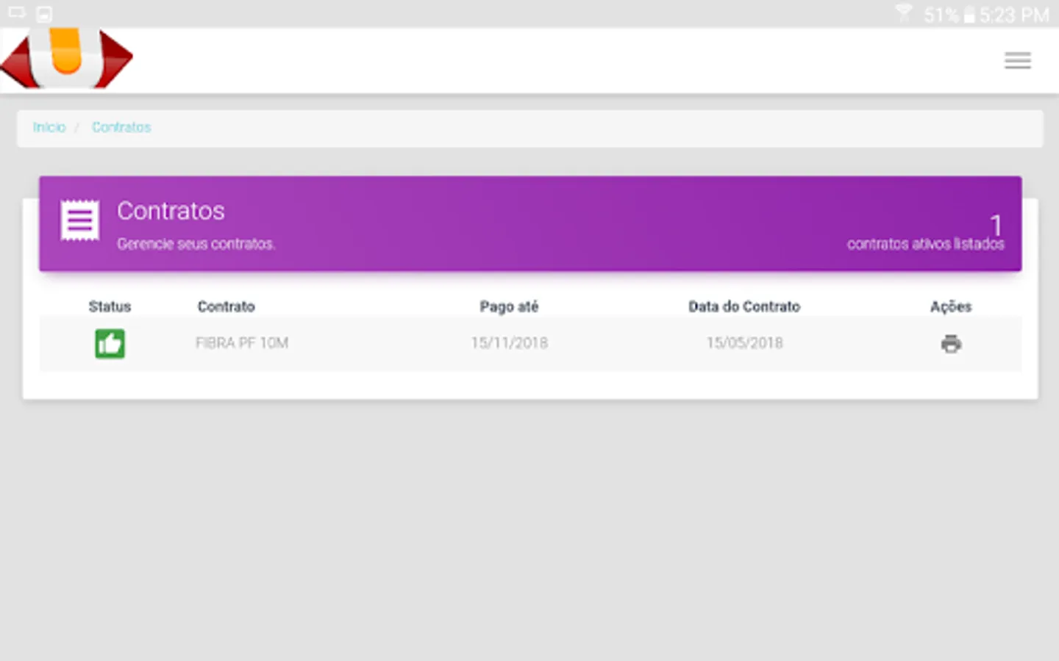Tap the clock showing 5:23 PM

(1014, 15)
